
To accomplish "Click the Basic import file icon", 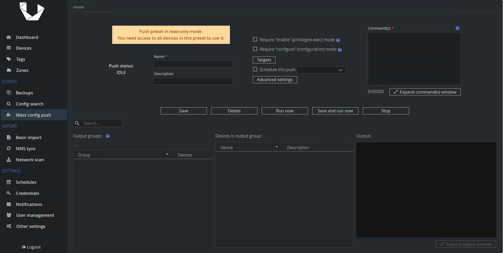I will point(9,137).
